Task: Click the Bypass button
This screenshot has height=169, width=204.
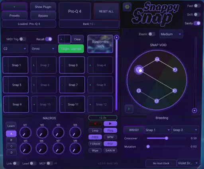Action: pos(43,16)
